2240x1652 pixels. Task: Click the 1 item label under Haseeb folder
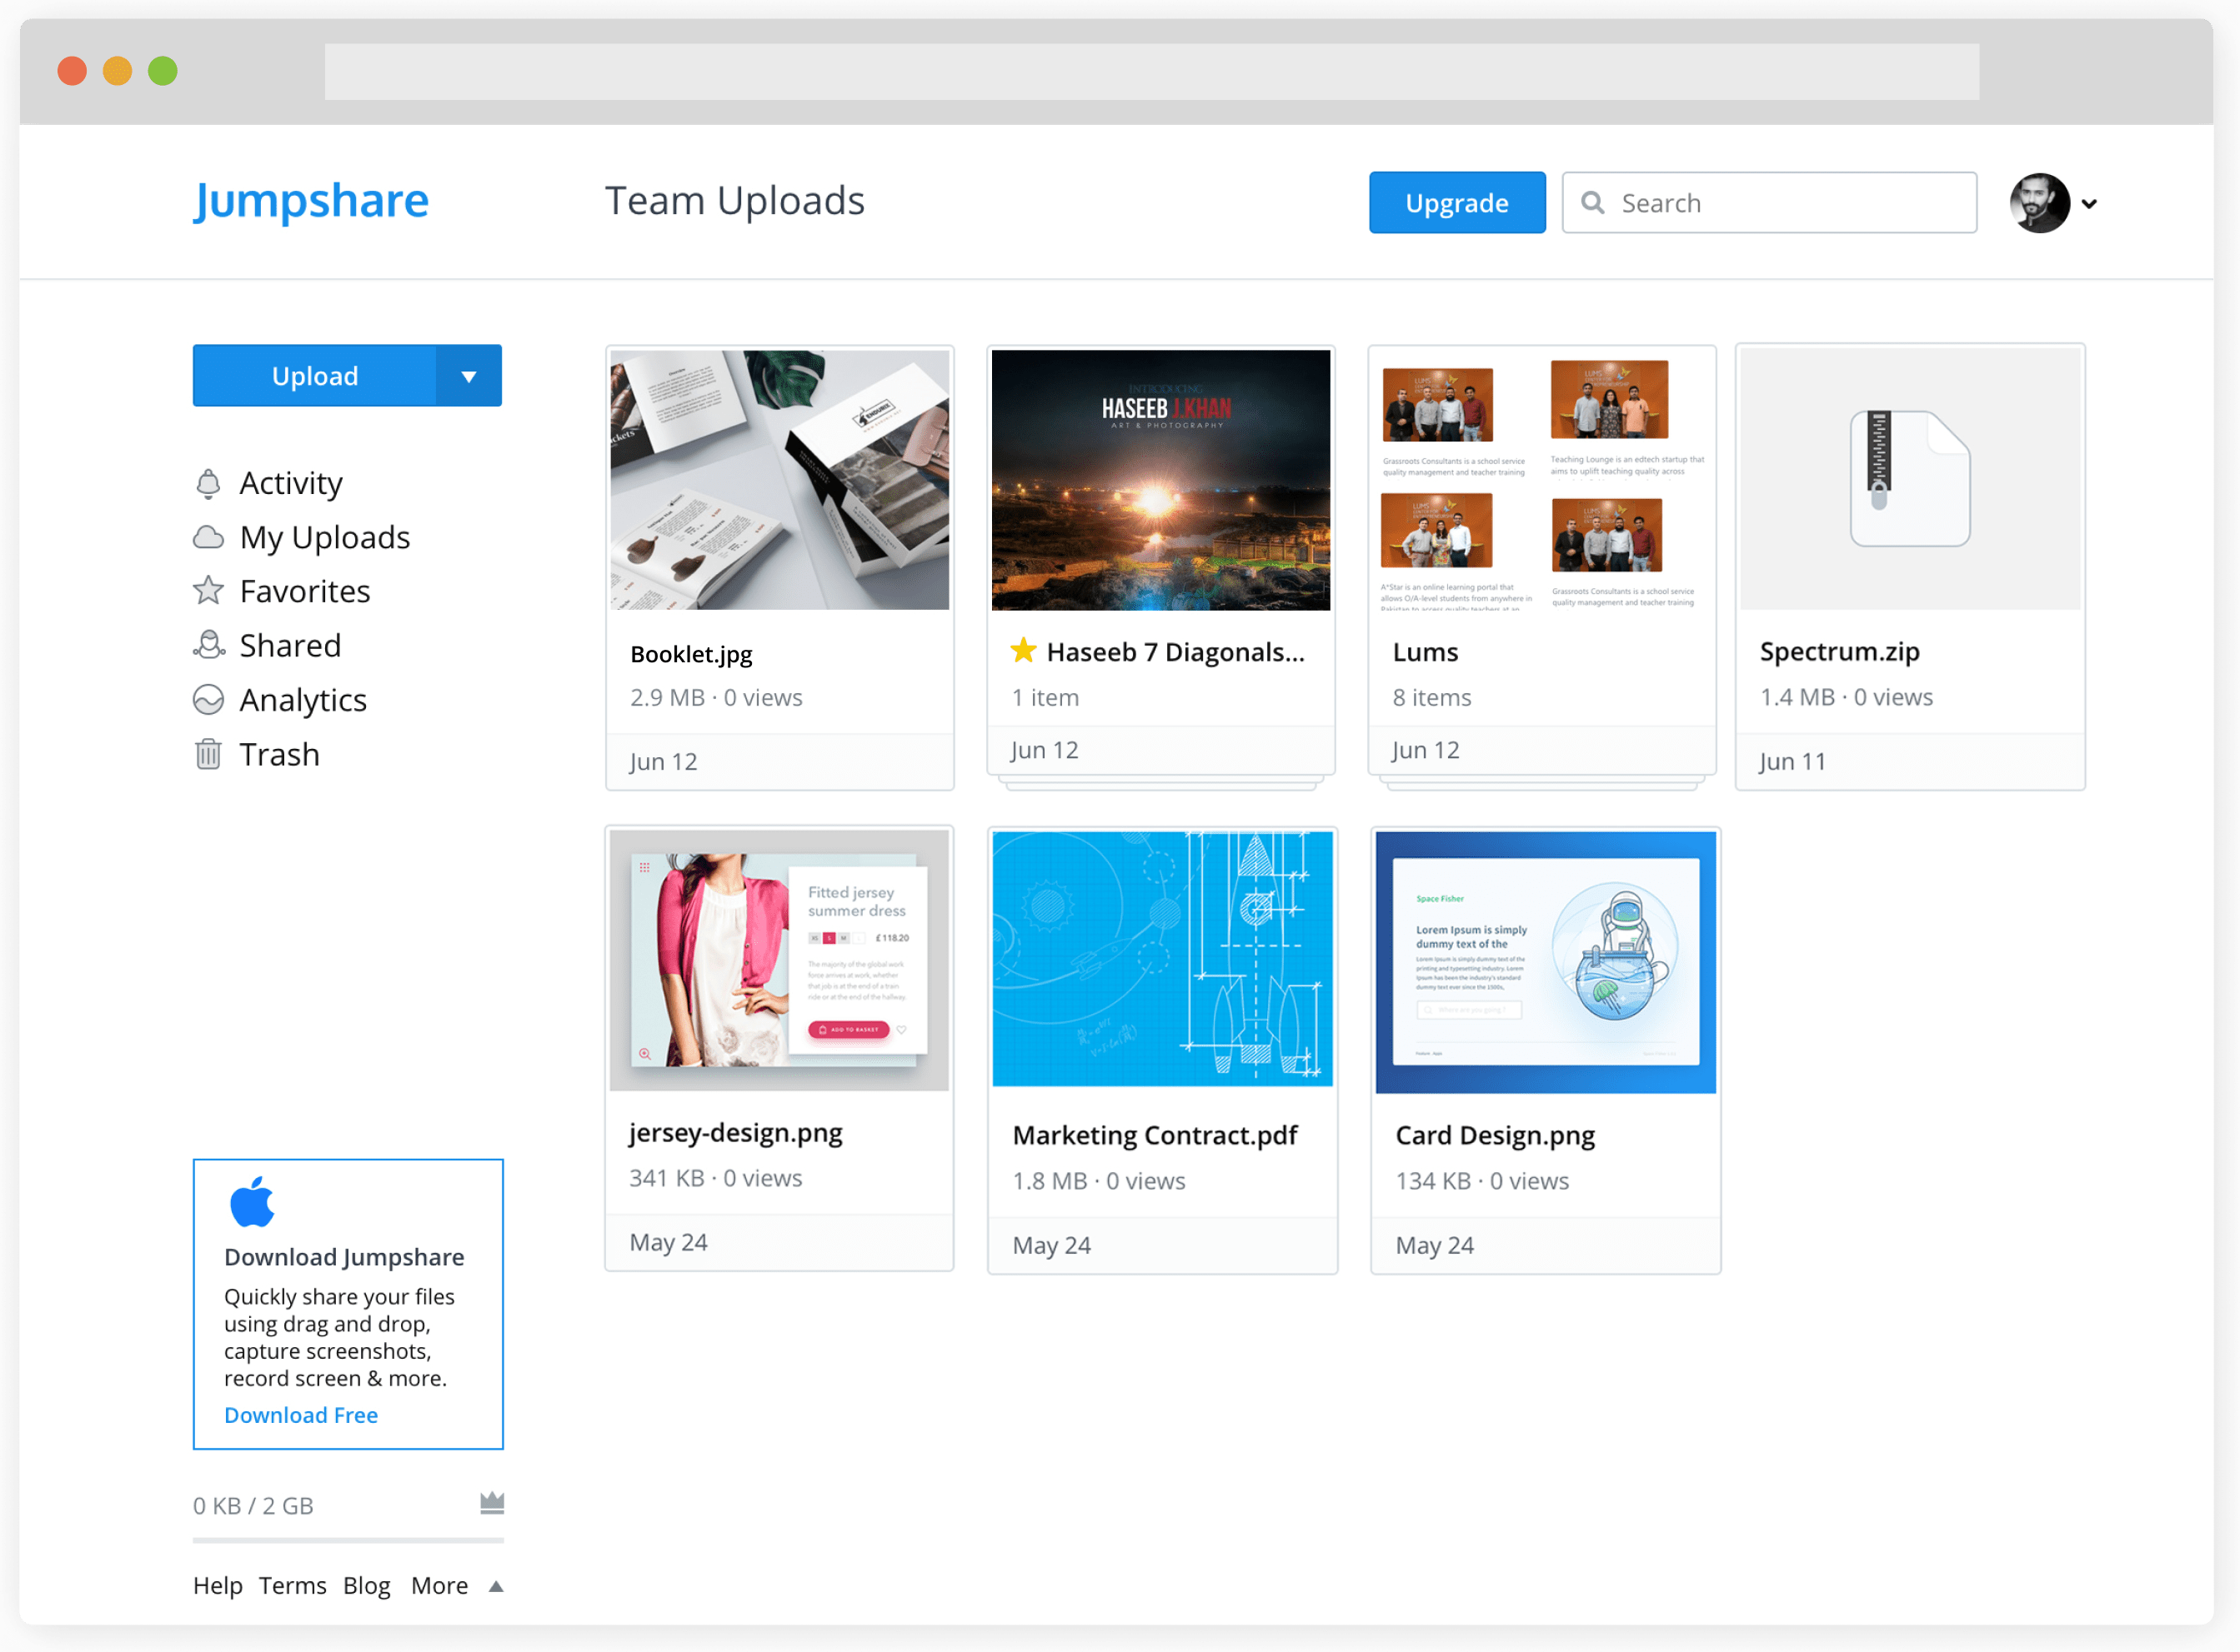pyautogui.click(x=1045, y=698)
